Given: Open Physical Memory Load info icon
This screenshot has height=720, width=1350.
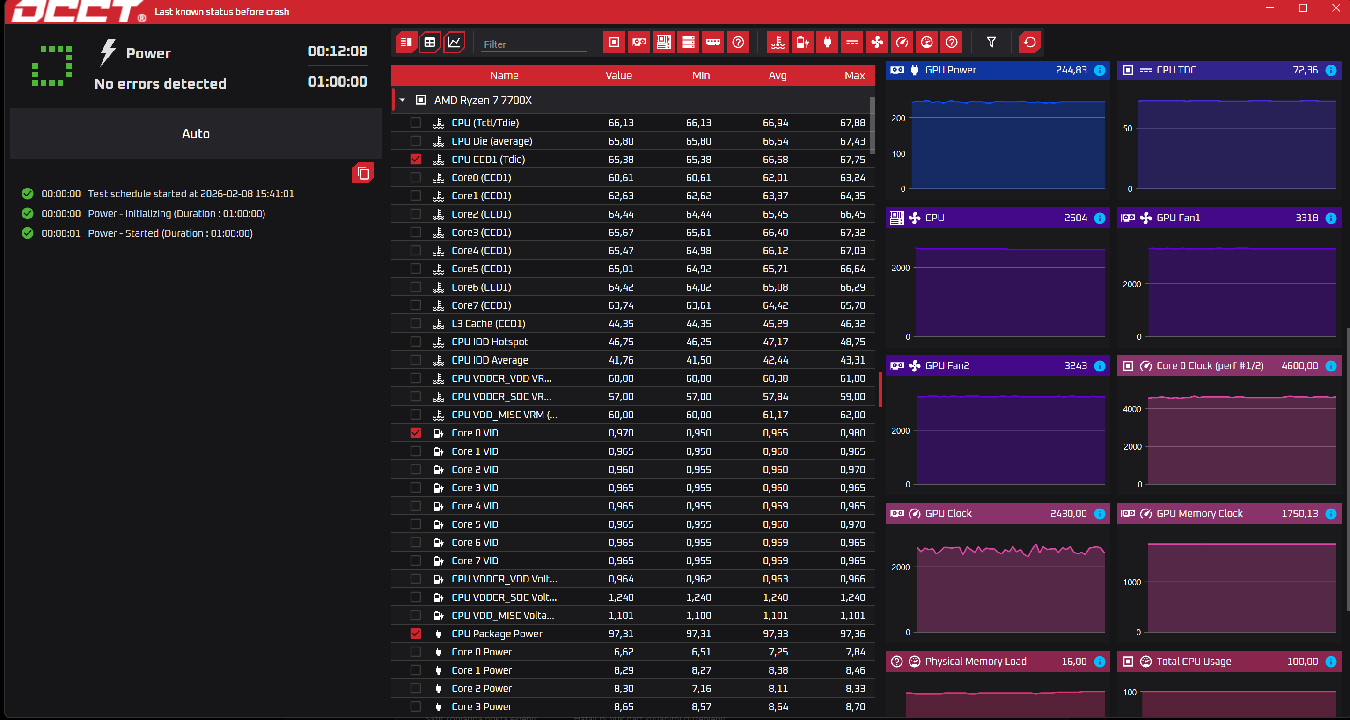Looking at the screenshot, I should pos(1100,662).
